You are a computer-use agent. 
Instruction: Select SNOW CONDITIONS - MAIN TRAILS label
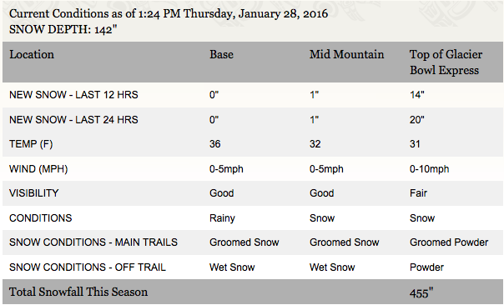click(x=93, y=242)
